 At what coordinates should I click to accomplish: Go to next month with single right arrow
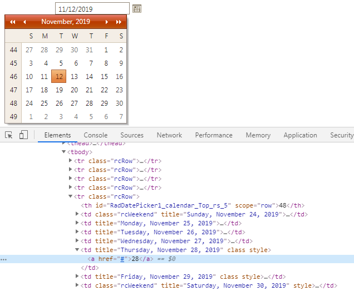click(107, 22)
